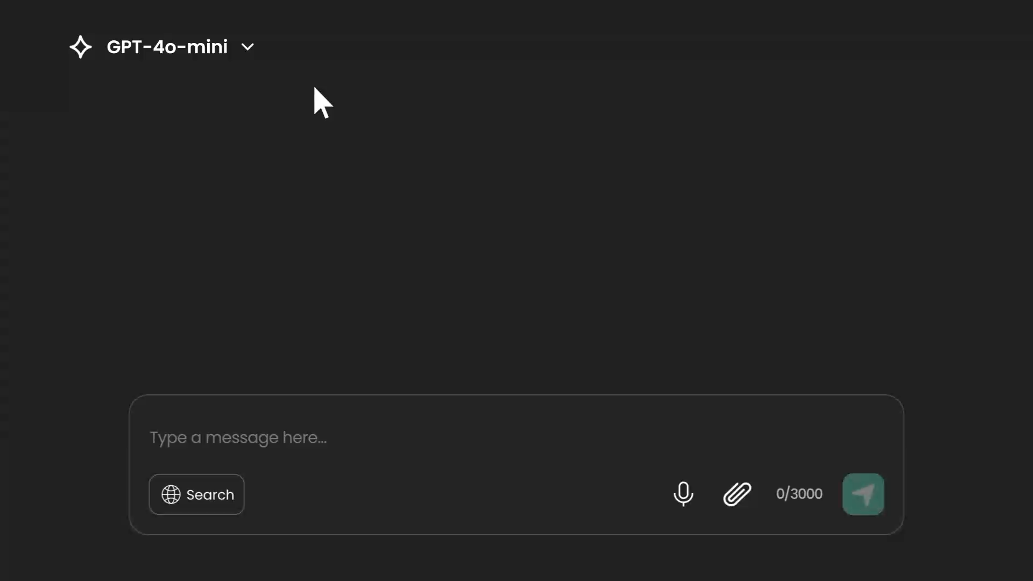
Task: Start voice input with the microphone icon
Action: 683,493
